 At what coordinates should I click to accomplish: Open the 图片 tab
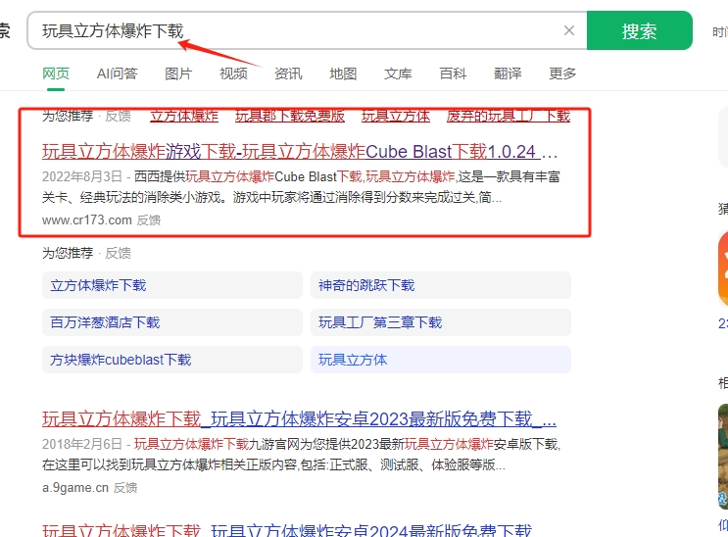[178, 73]
